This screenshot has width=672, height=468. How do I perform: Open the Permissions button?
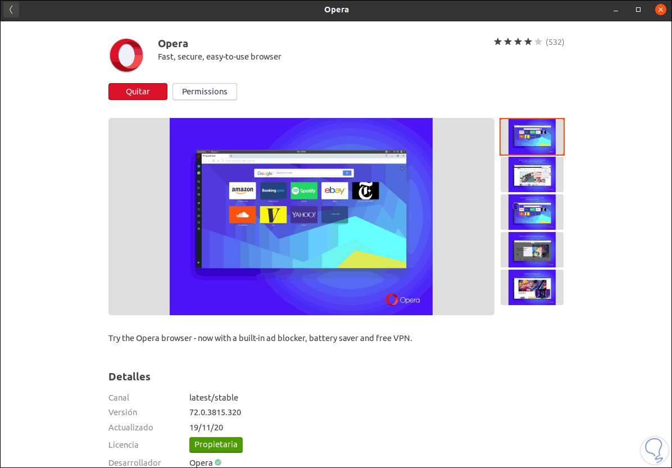click(205, 92)
